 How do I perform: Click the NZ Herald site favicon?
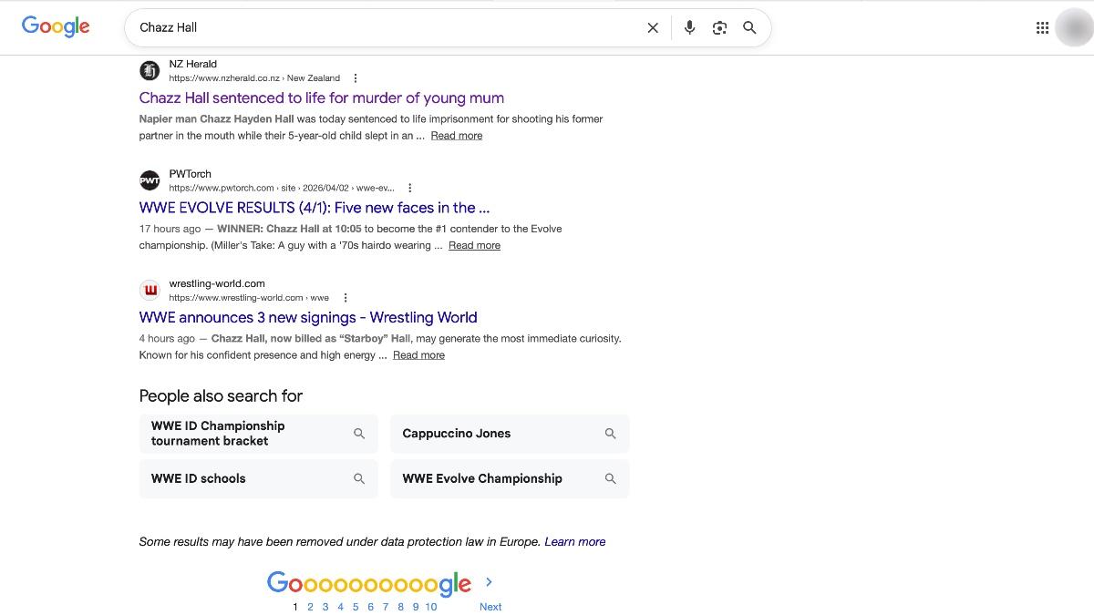150,70
